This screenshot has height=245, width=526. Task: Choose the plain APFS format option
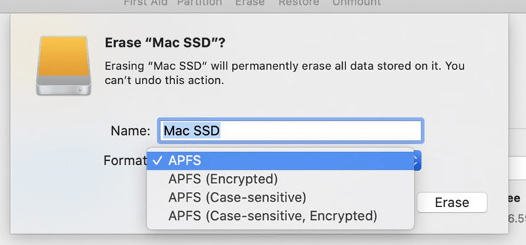point(280,161)
